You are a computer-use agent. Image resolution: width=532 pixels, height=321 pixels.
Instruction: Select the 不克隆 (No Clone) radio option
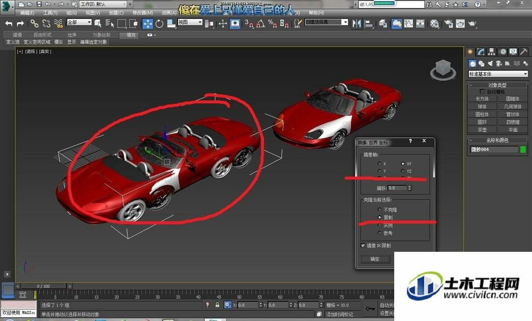(379, 210)
